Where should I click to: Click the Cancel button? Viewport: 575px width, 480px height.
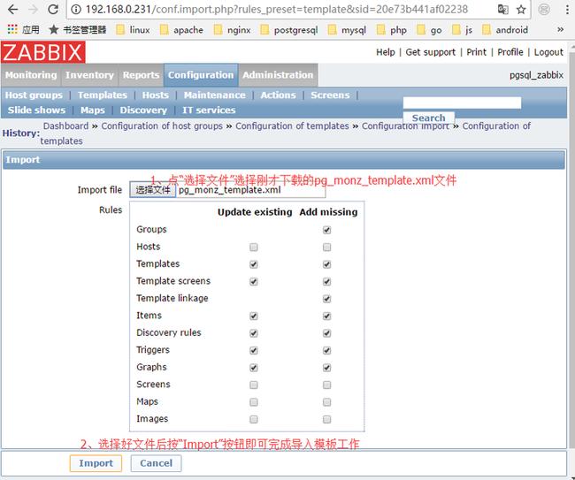pyautogui.click(x=156, y=463)
